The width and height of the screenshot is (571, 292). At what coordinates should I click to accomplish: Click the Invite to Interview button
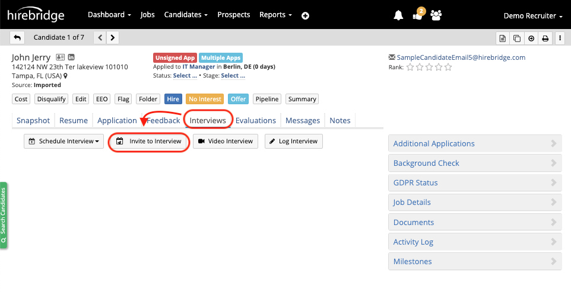pos(149,142)
